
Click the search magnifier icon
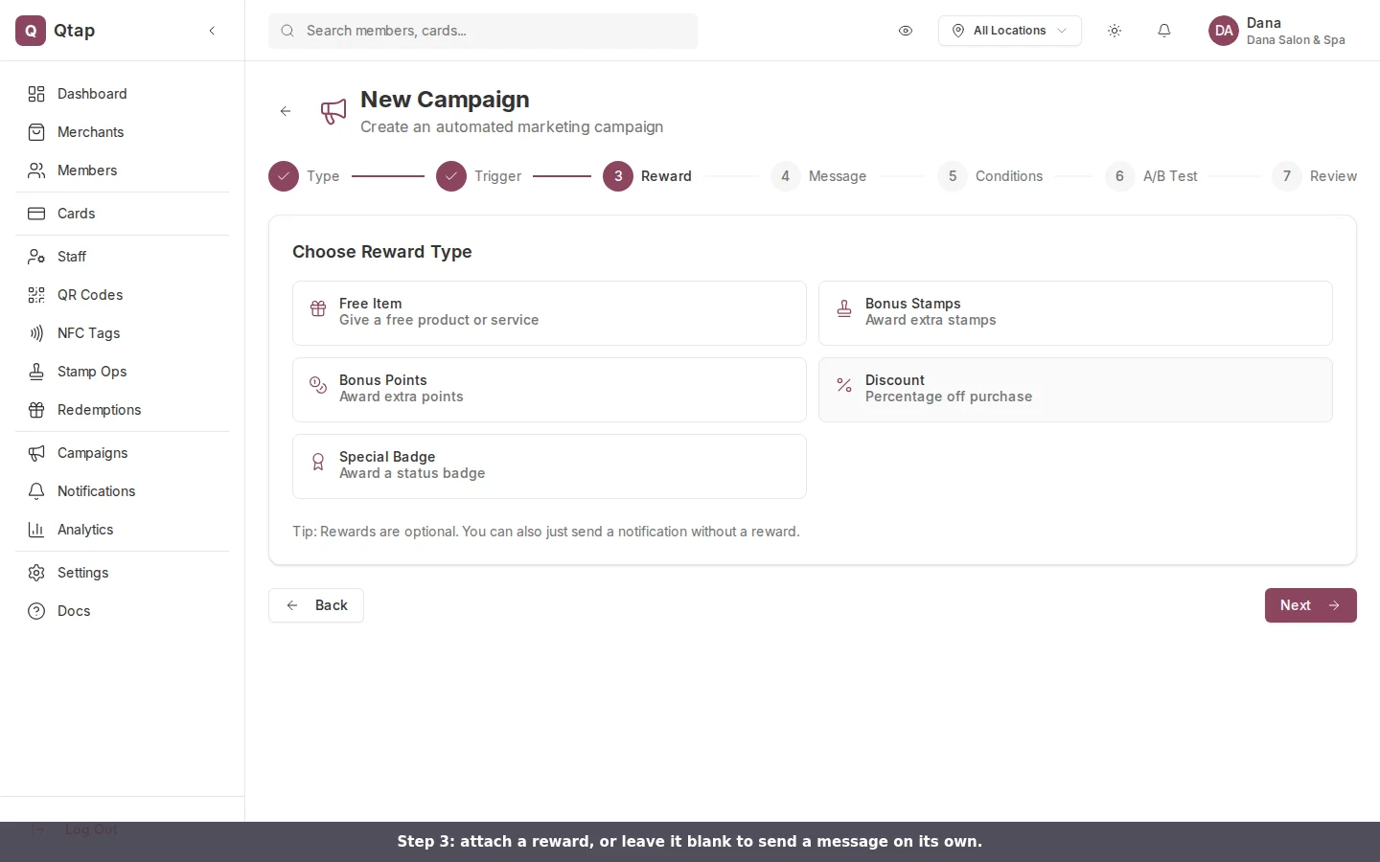[287, 31]
